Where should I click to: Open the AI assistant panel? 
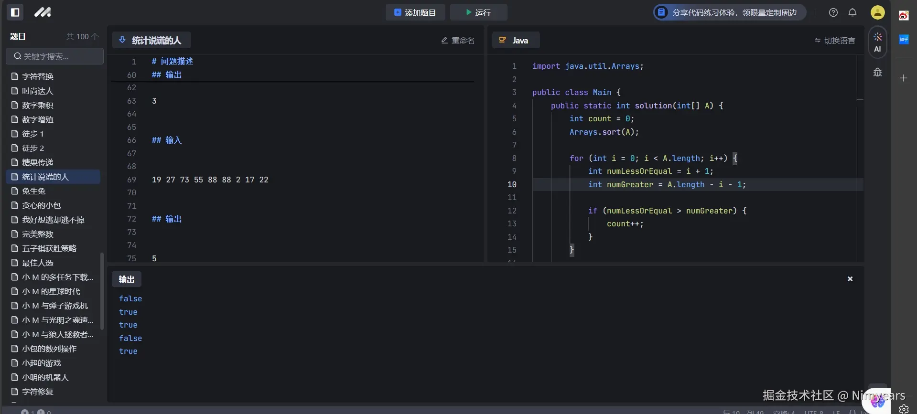877,42
